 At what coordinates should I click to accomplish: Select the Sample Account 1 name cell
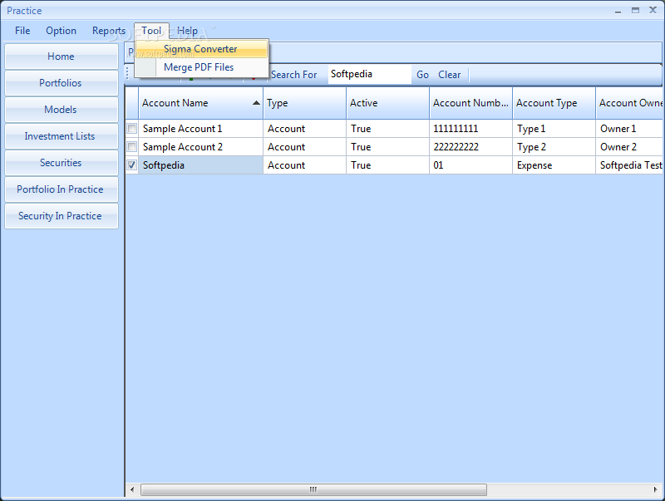coord(200,129)
